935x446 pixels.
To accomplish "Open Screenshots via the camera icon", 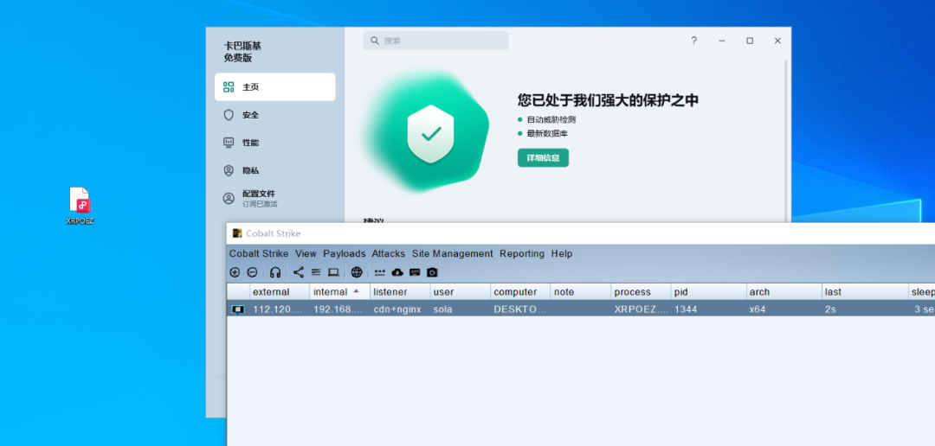I will tap(432, 272).
